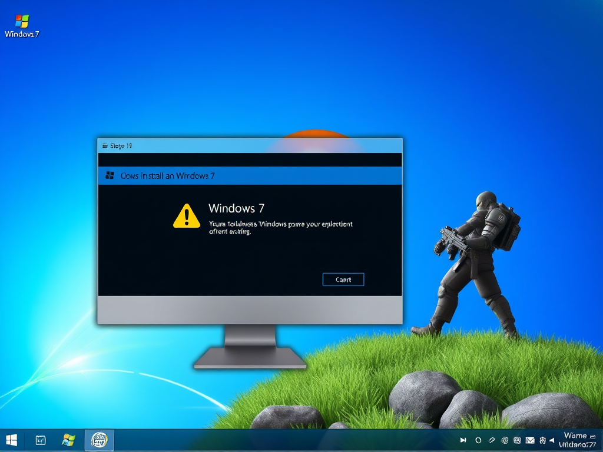Screen dimensions: 603x452
Task: Click the yellow warning triangle icon
Action: (x=187, y=216)
